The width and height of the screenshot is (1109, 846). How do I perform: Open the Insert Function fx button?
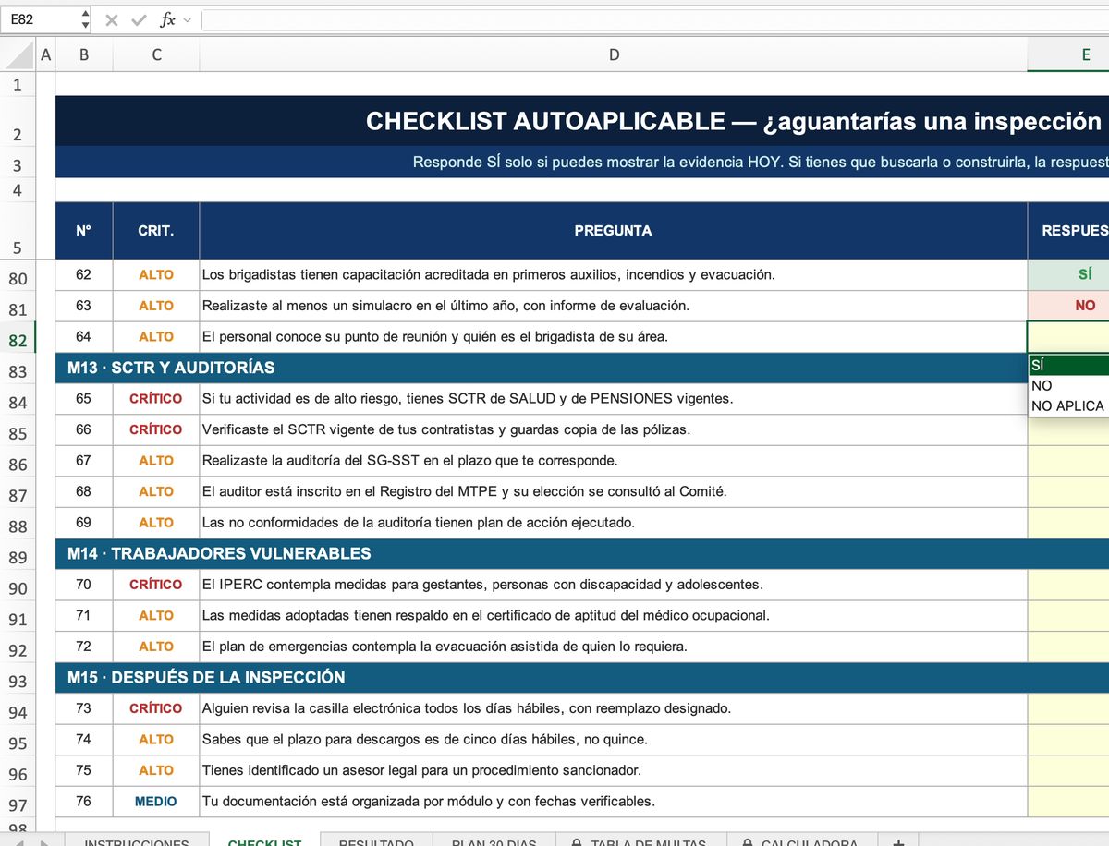pos(166,19)
